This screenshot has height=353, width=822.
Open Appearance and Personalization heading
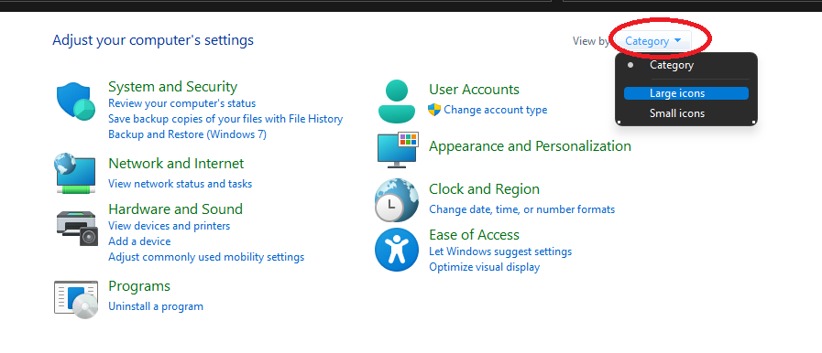pos(530,146)
